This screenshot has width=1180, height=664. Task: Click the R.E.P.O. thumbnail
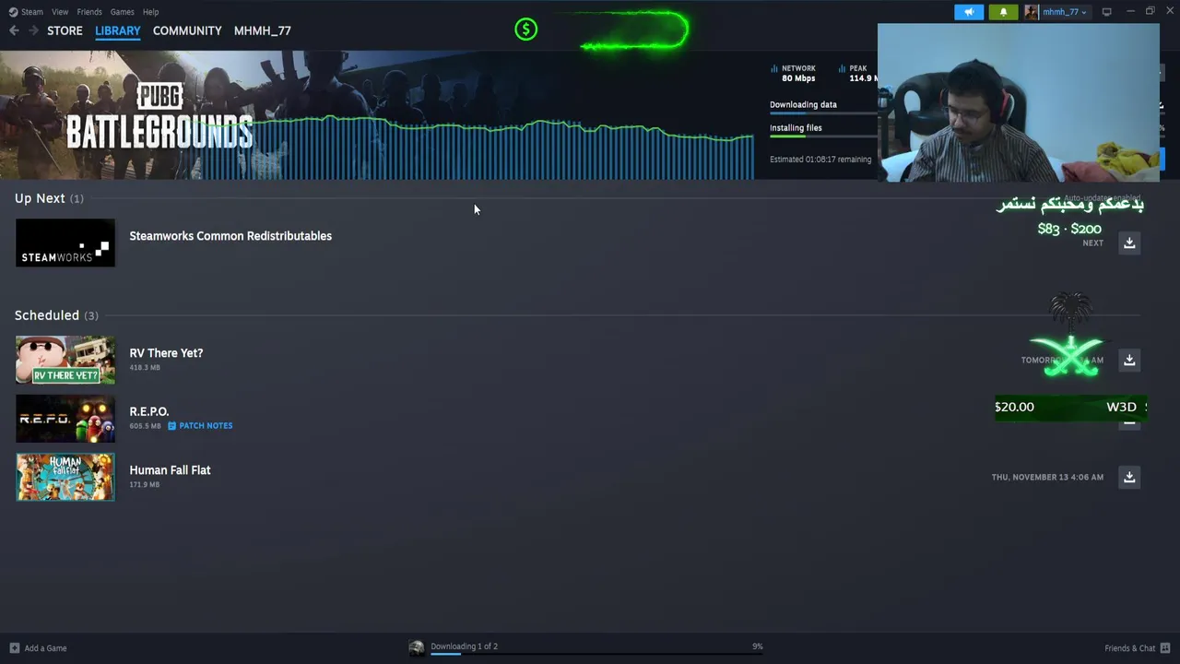click(65, 419)
